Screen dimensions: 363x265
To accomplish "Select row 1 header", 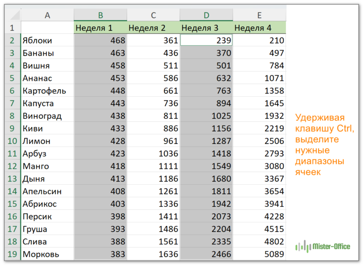I will (12, 28).
